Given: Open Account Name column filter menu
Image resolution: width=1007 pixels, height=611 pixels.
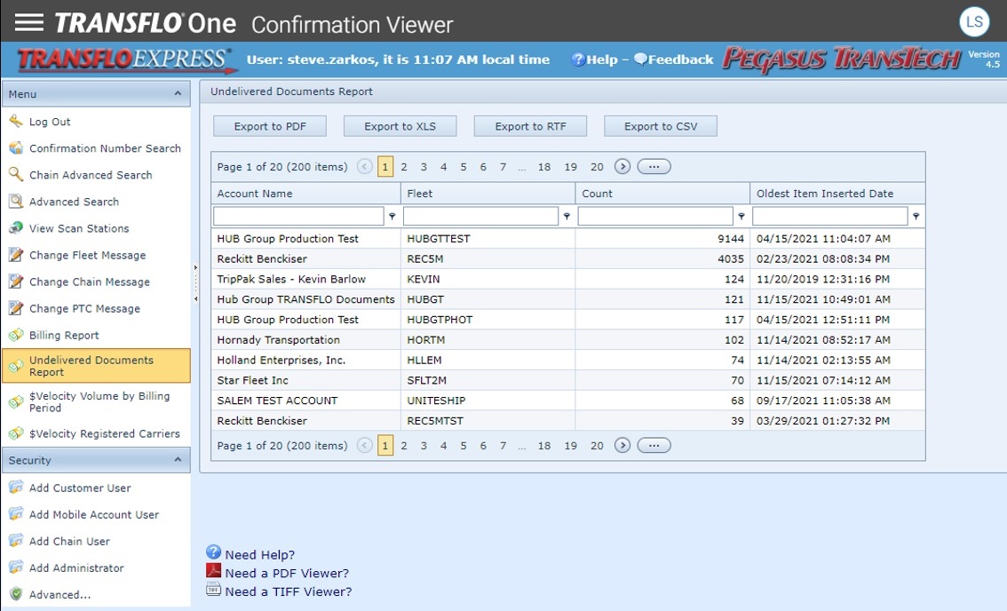Looking at the screenshot, I should pyautogui.click(x=392, y=217).
